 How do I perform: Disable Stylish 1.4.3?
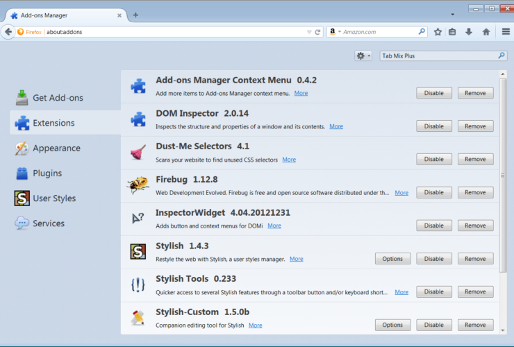pyautogui.click(x=433, y=259)
